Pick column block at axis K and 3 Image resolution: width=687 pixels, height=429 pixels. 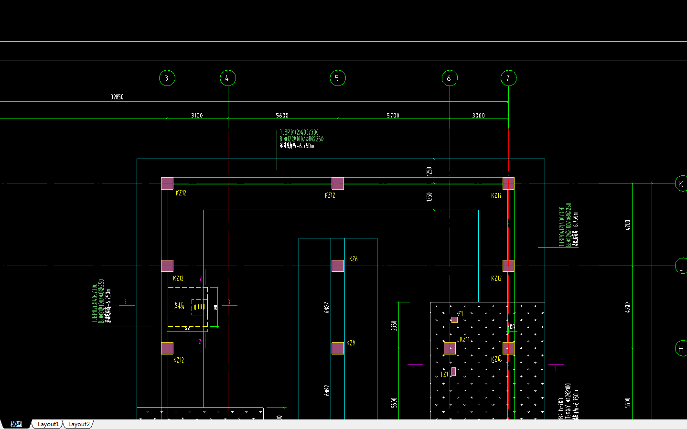coord(167,183)
